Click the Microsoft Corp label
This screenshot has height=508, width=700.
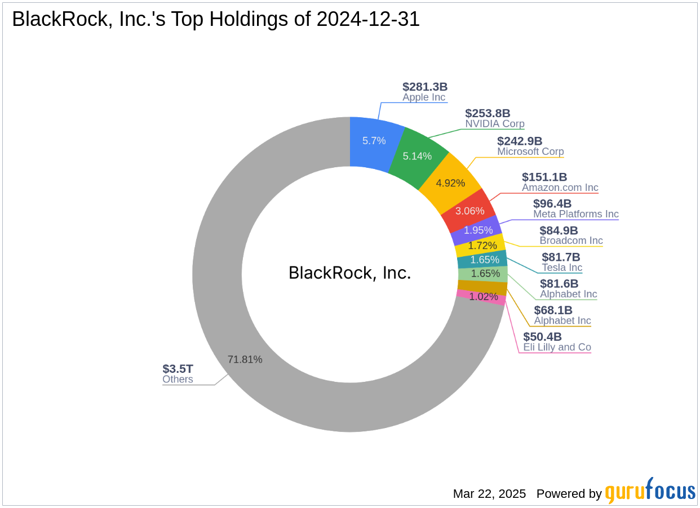click(530, 151)
